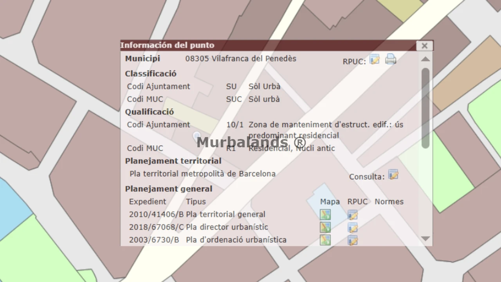Screen dimensions: 501x282
Task: Open Mapa icon for expedient 2010/41406/B
Action: [x=325, y=215]
